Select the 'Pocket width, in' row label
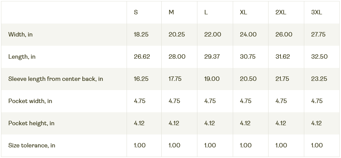 (x=30, y=101)
